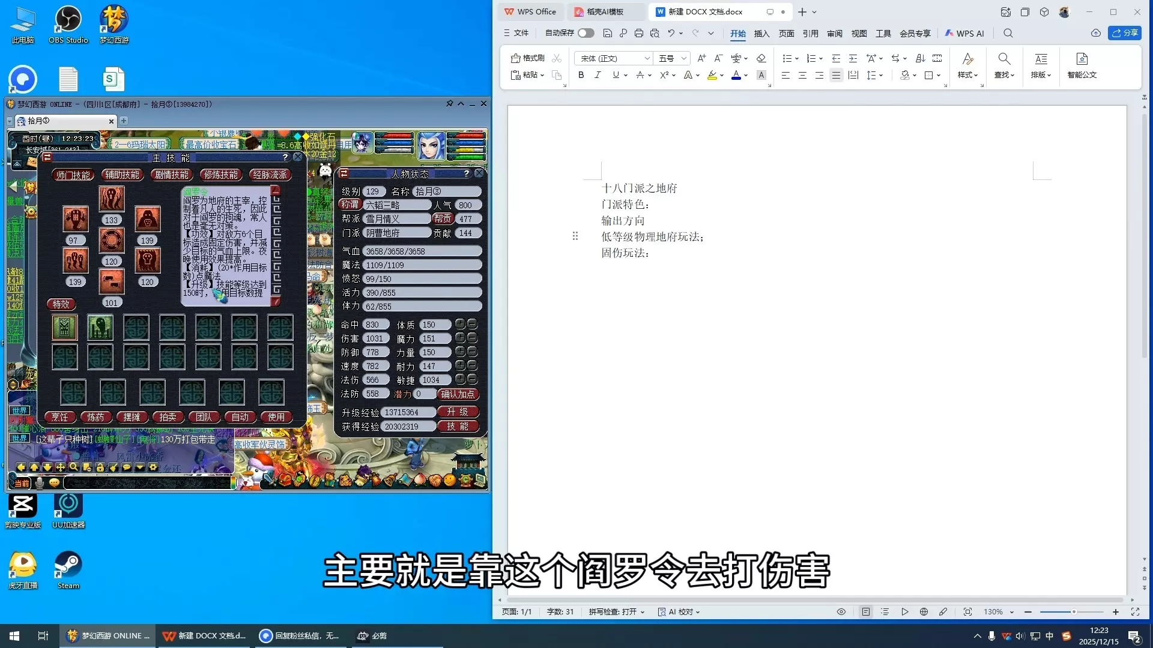Adjust the zoom slider in status bar
This screenshot has height=648, width=1153.
coord(1073,612)
